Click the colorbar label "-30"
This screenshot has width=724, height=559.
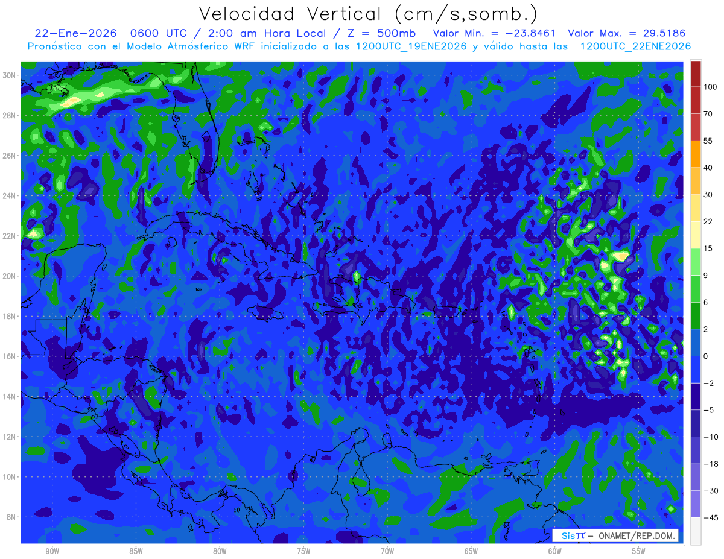[711, 491]
